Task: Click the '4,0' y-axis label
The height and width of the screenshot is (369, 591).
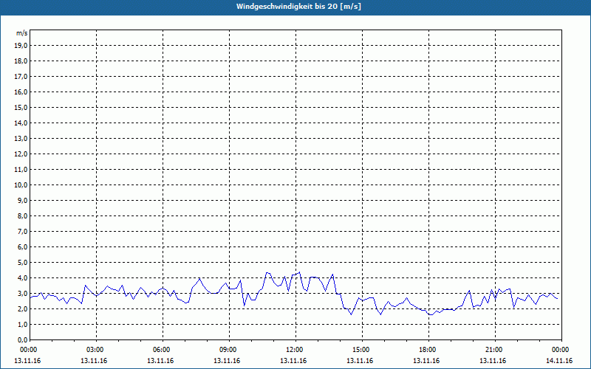Action: [22, 278]
